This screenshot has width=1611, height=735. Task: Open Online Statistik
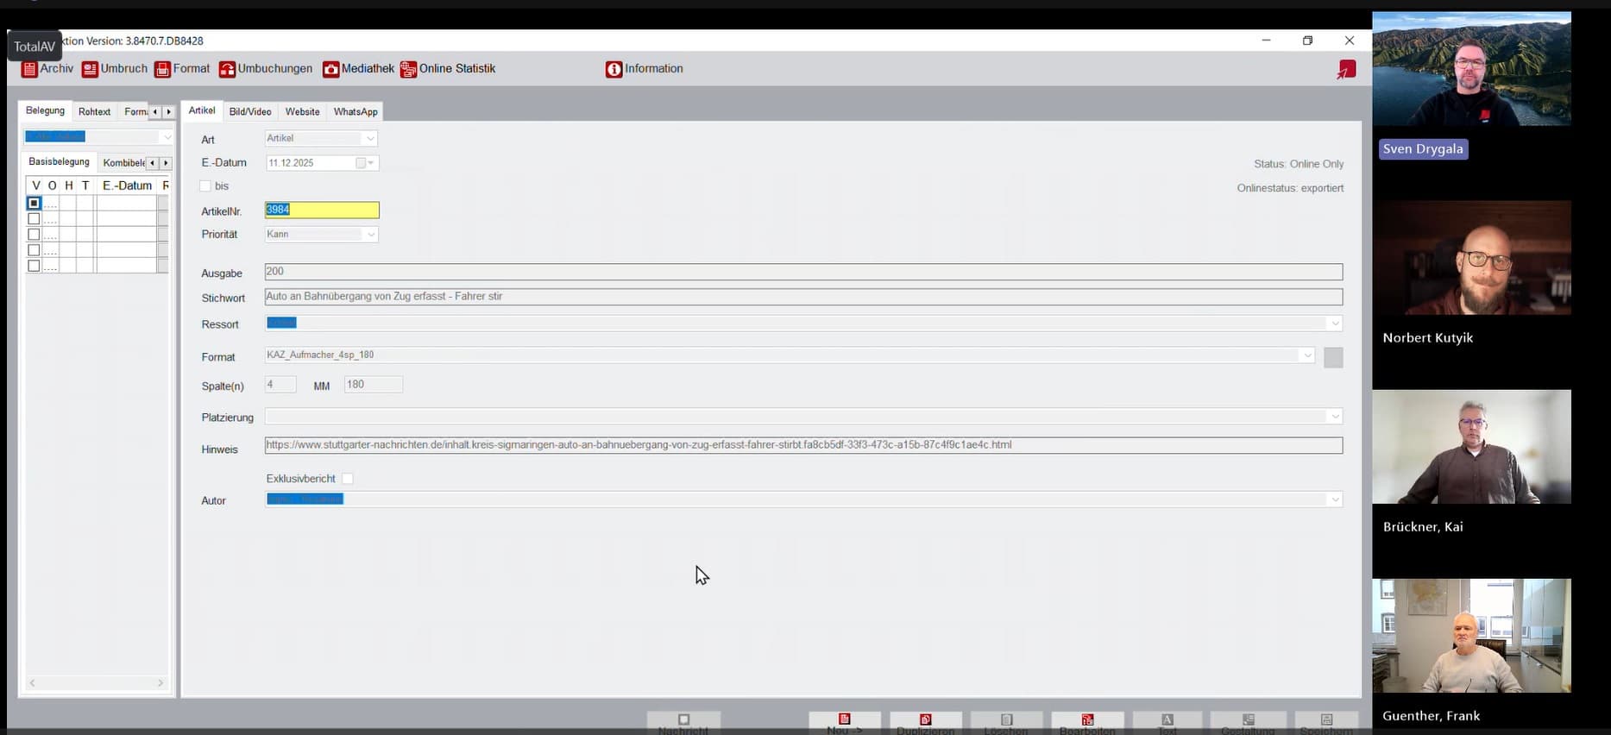(x=448, y=69)
